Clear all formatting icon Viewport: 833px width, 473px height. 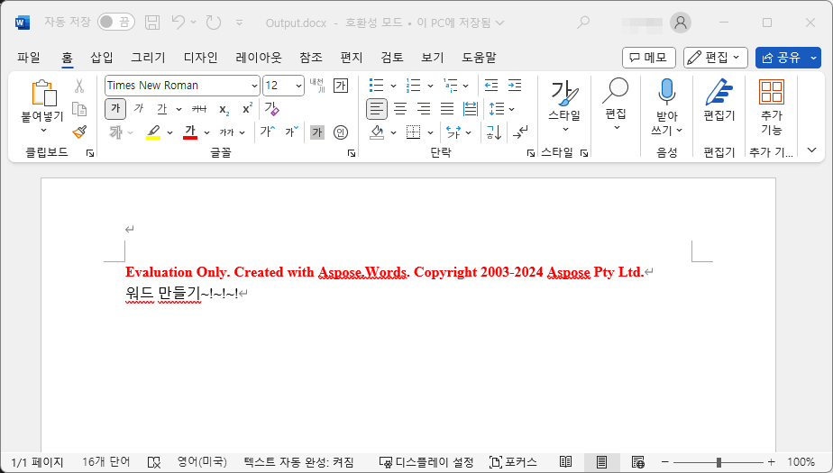(x=271, y=109)
